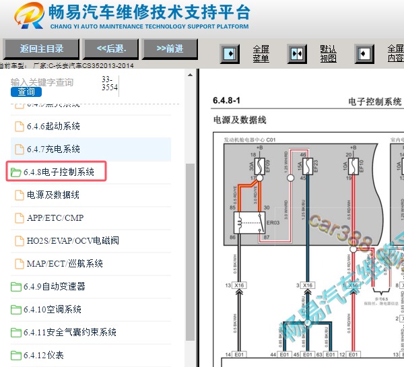Screen dimensions: 404x367
Task: Click the page icon beside HO2S/EVAP/OCV电磁阀
Action: point(20,240)
